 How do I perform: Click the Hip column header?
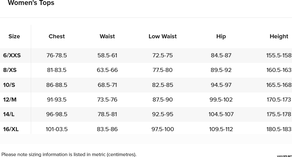[221, 36]
